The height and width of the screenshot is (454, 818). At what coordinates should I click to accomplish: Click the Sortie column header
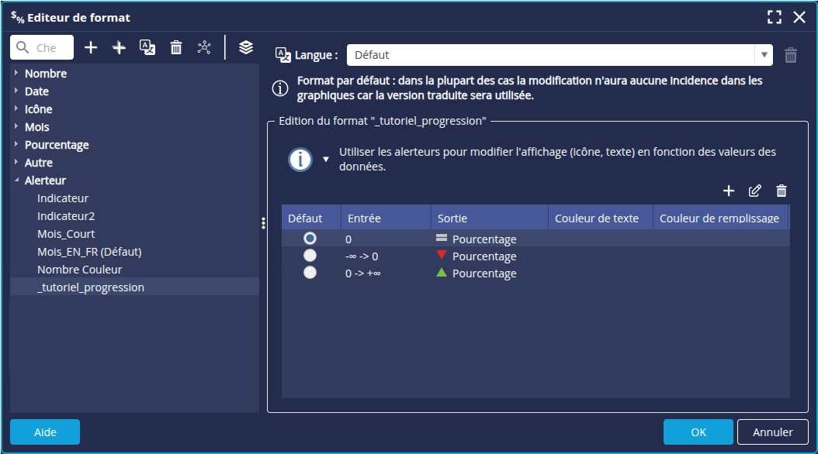click(490, 218)
